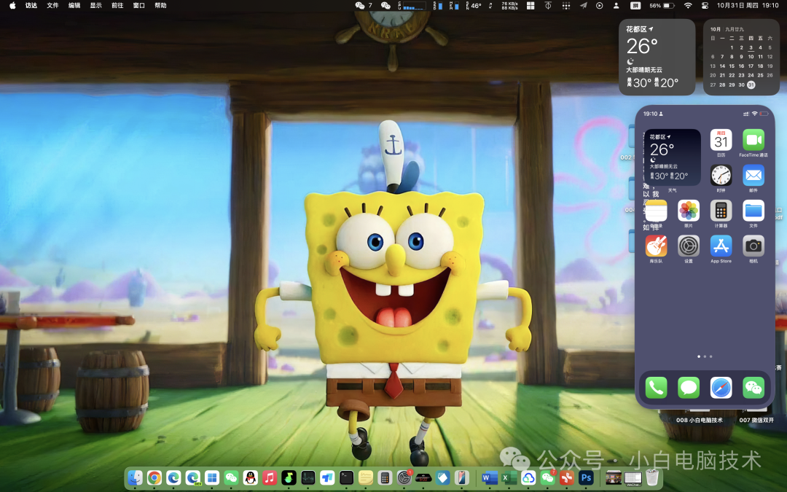
Task: Open Camera (相机) on the iPhone
Action: 753,246
